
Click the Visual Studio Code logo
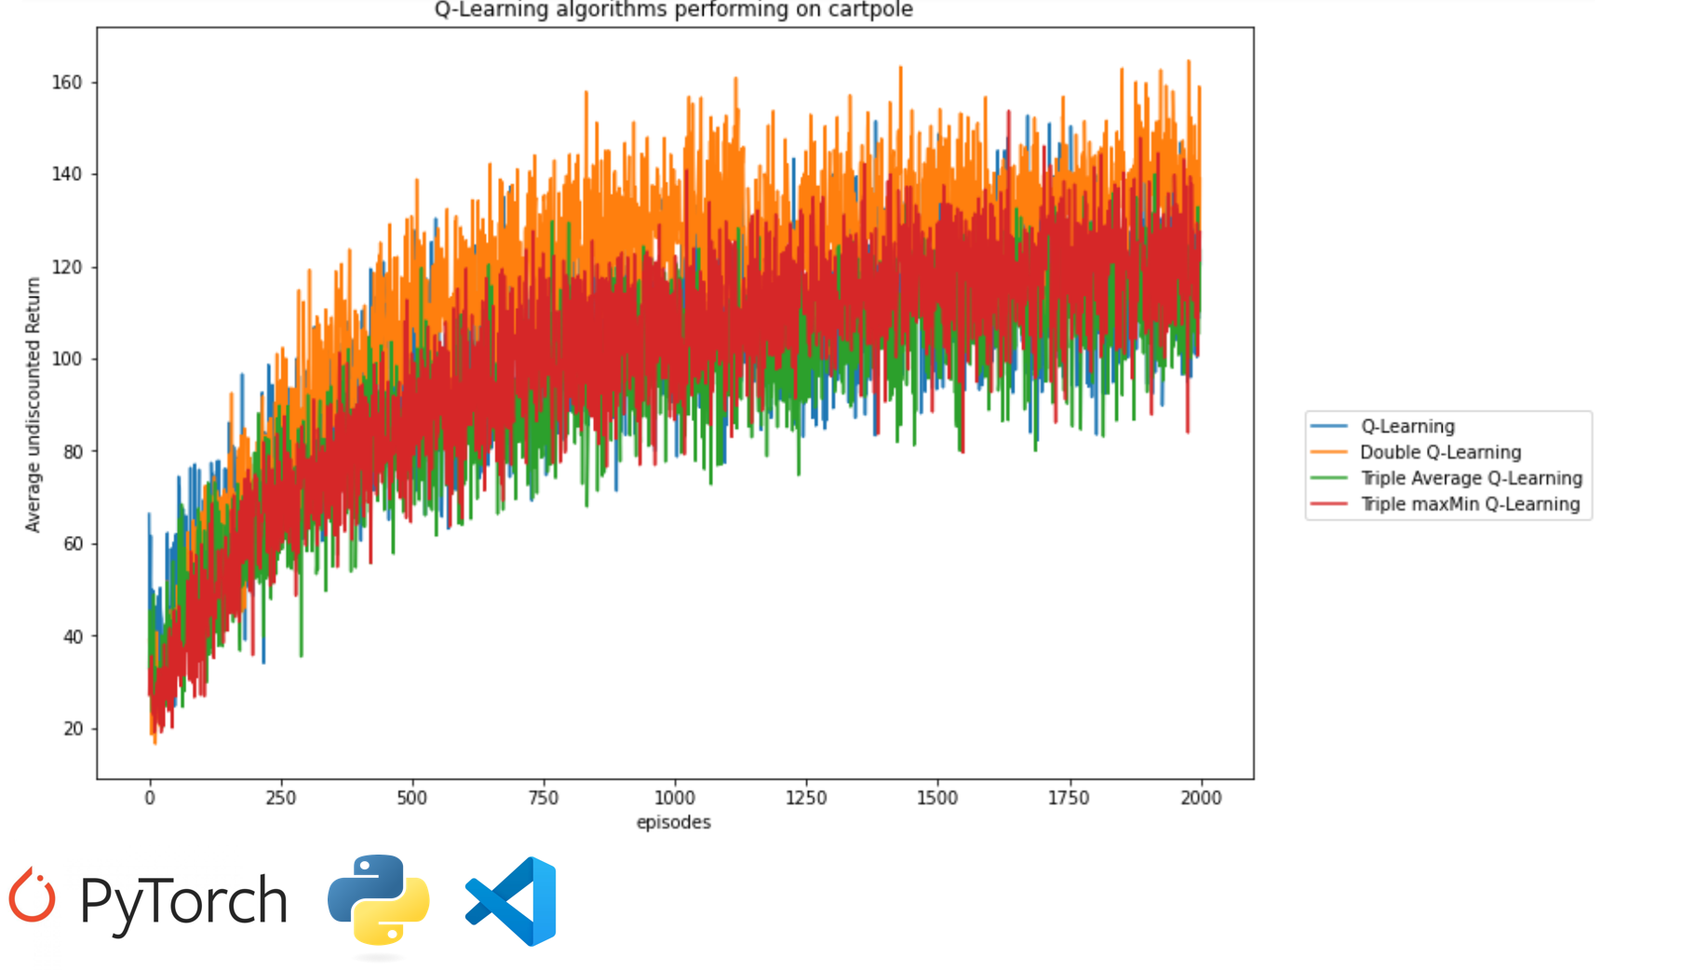511,901
